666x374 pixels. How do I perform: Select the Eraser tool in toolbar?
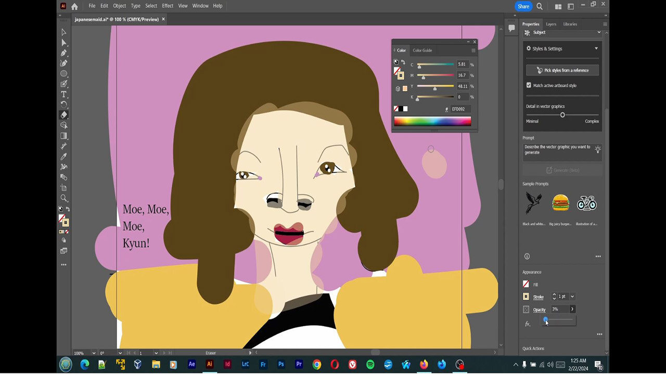click(x=64, y=115)
